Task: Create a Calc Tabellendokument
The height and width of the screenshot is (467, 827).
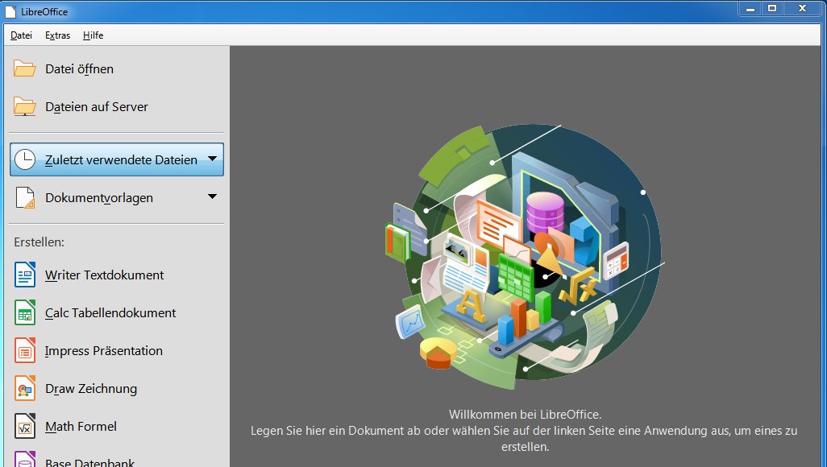Action: coord(110,313)
